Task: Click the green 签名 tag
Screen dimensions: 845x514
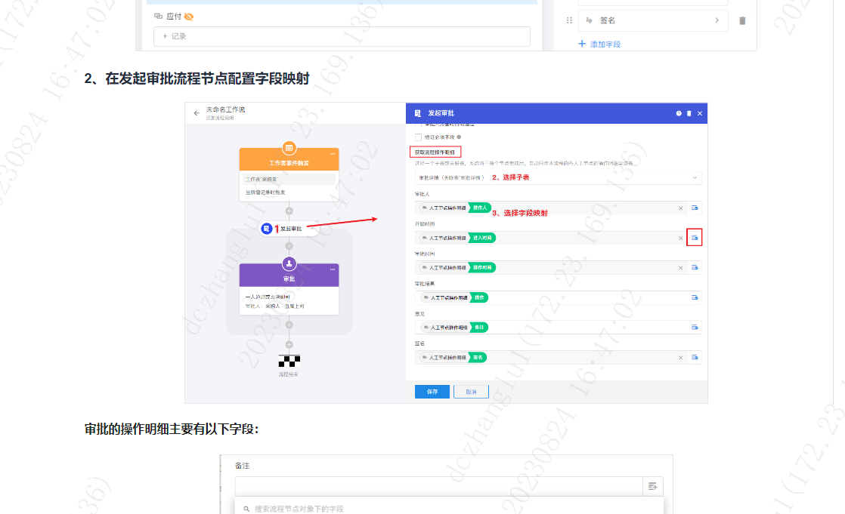Action: [x=478, y=357]
